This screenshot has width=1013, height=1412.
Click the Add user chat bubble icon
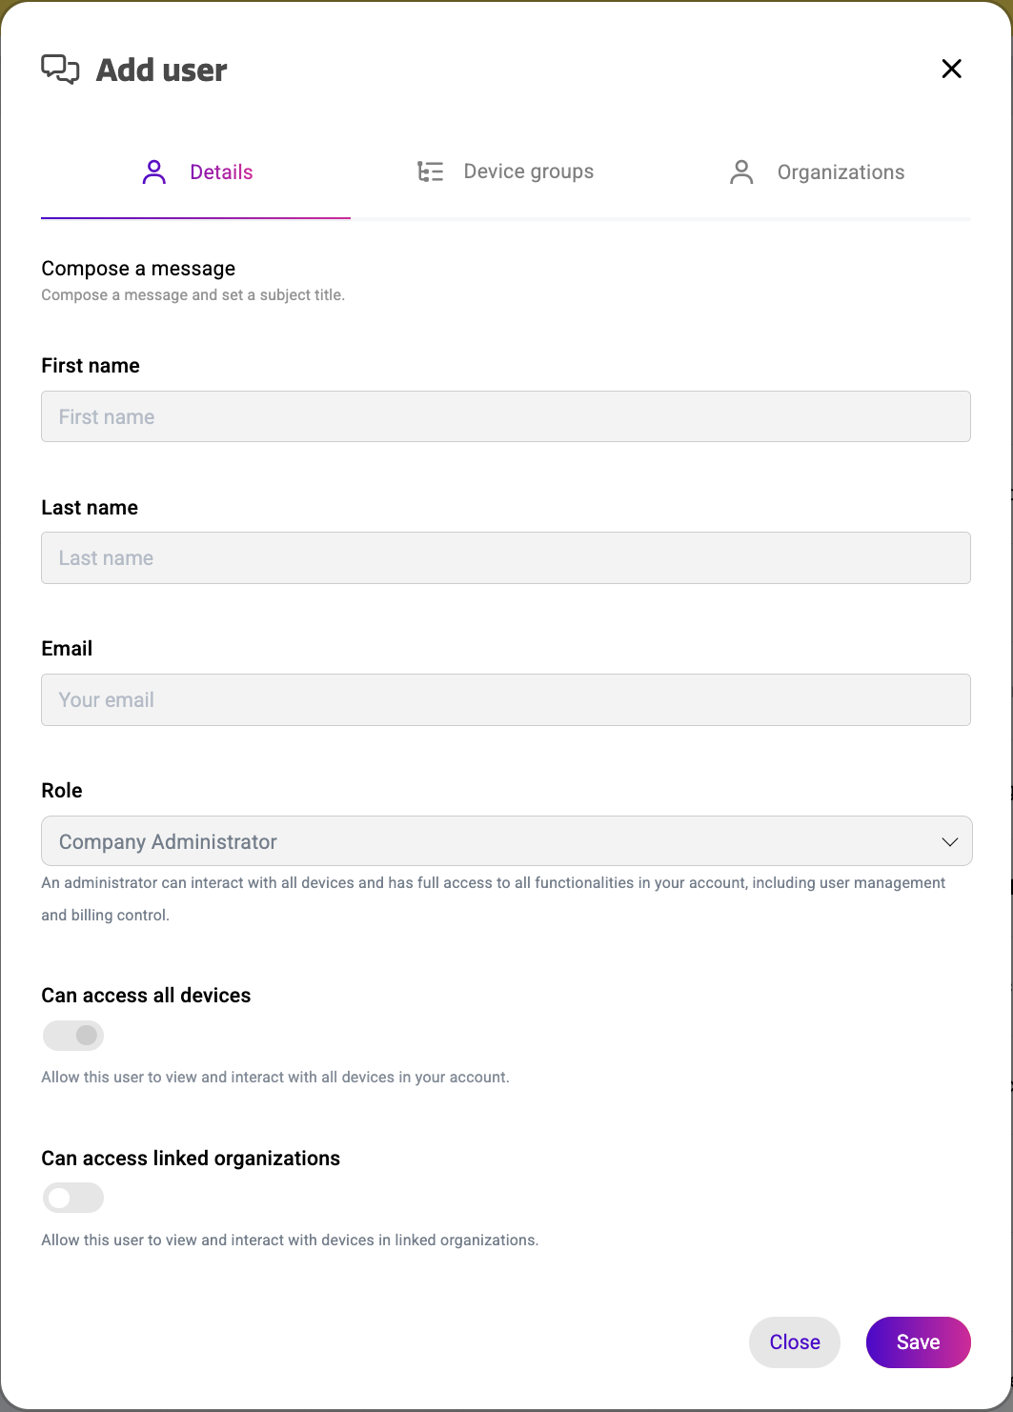point(59,69)
